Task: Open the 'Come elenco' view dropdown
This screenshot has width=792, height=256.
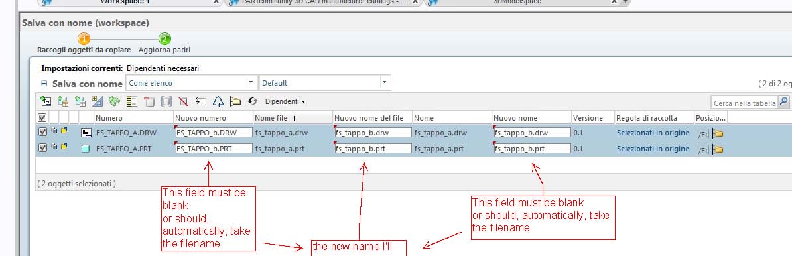Action: pyautogui.click(x=192, y=82)
